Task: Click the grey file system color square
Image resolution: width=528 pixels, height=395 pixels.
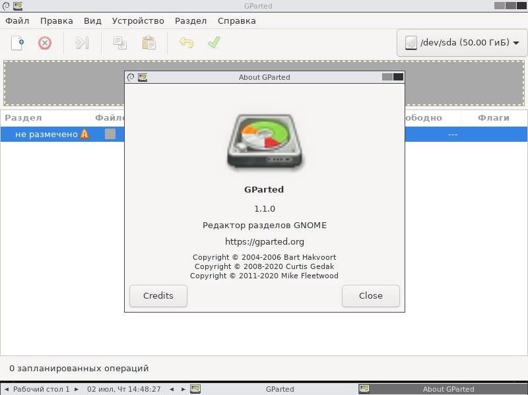Action: 110,134
